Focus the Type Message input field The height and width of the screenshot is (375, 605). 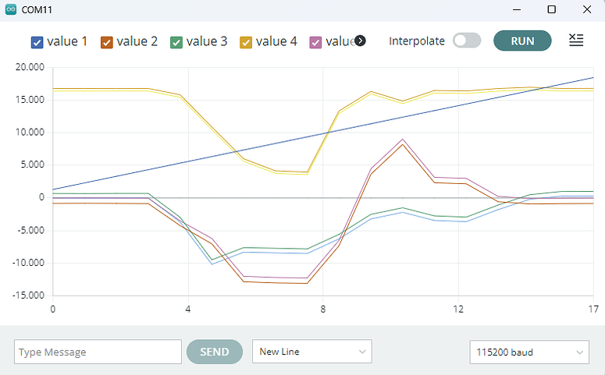coord(98,352)
